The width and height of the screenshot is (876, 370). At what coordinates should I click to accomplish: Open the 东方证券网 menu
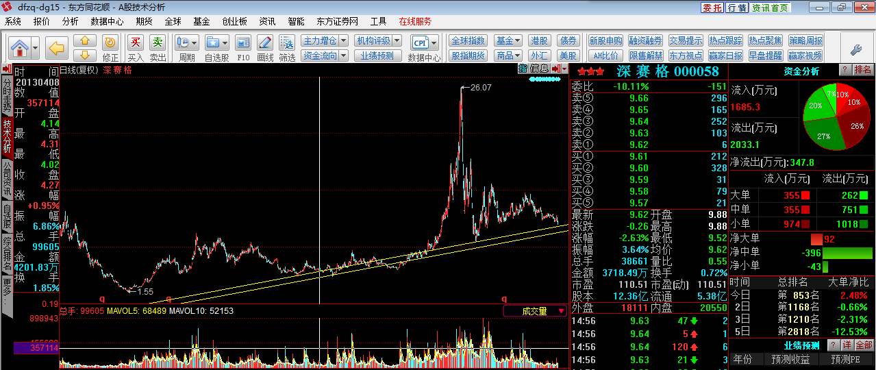click(x=338, y=22)
